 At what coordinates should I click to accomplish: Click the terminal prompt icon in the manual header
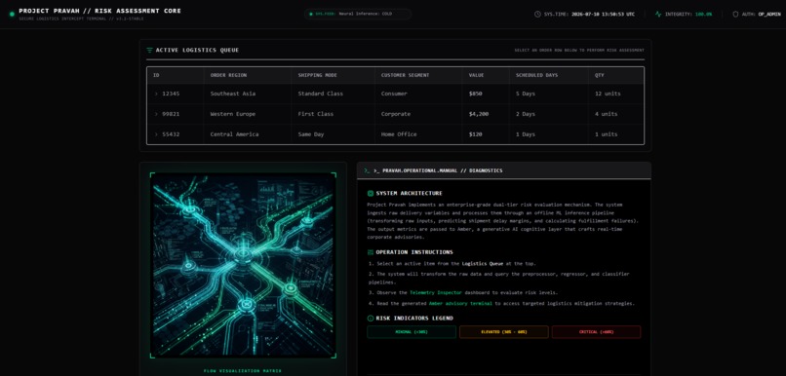(x=368, y=170)
